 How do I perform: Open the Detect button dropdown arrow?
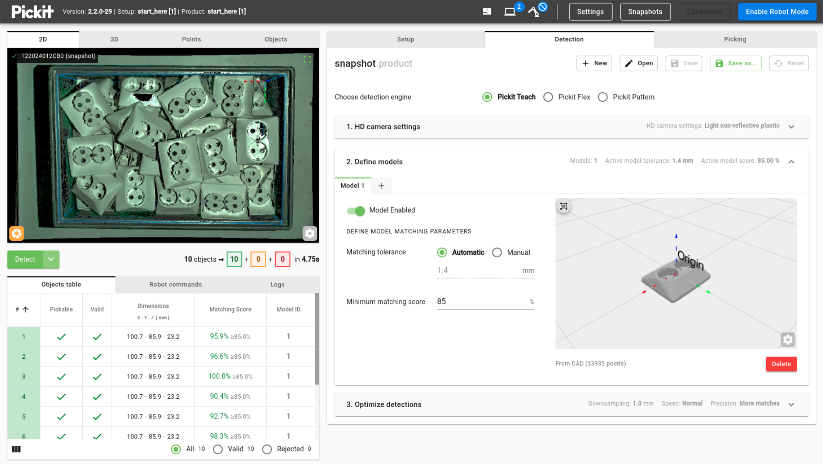tap(51, 259)
